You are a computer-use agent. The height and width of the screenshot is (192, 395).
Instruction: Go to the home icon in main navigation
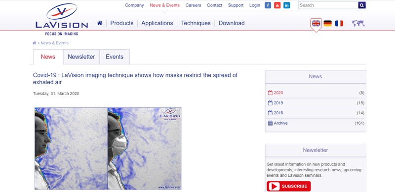[x=100, y=23]
